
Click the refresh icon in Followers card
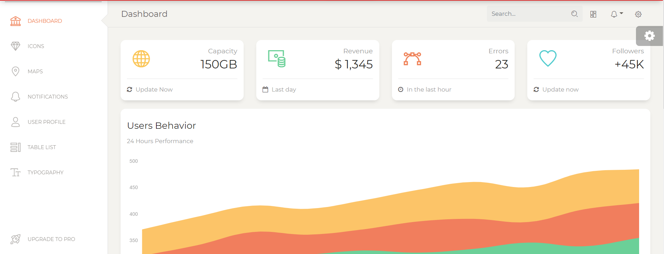pyautogui.click(x=536, y=89)
